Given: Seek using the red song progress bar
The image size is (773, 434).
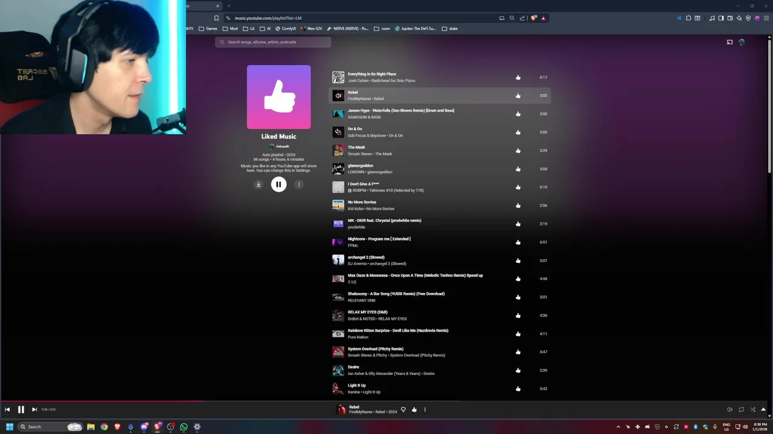Looking at the screenshot, I should (x=101, y=400).
